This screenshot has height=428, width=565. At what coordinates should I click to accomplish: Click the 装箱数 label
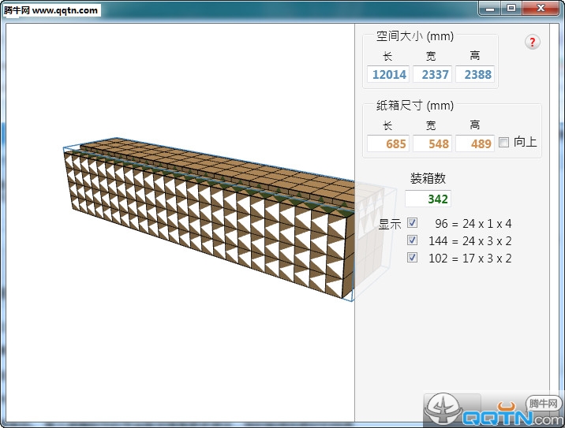pyautogui.click(x=428, y=178)
